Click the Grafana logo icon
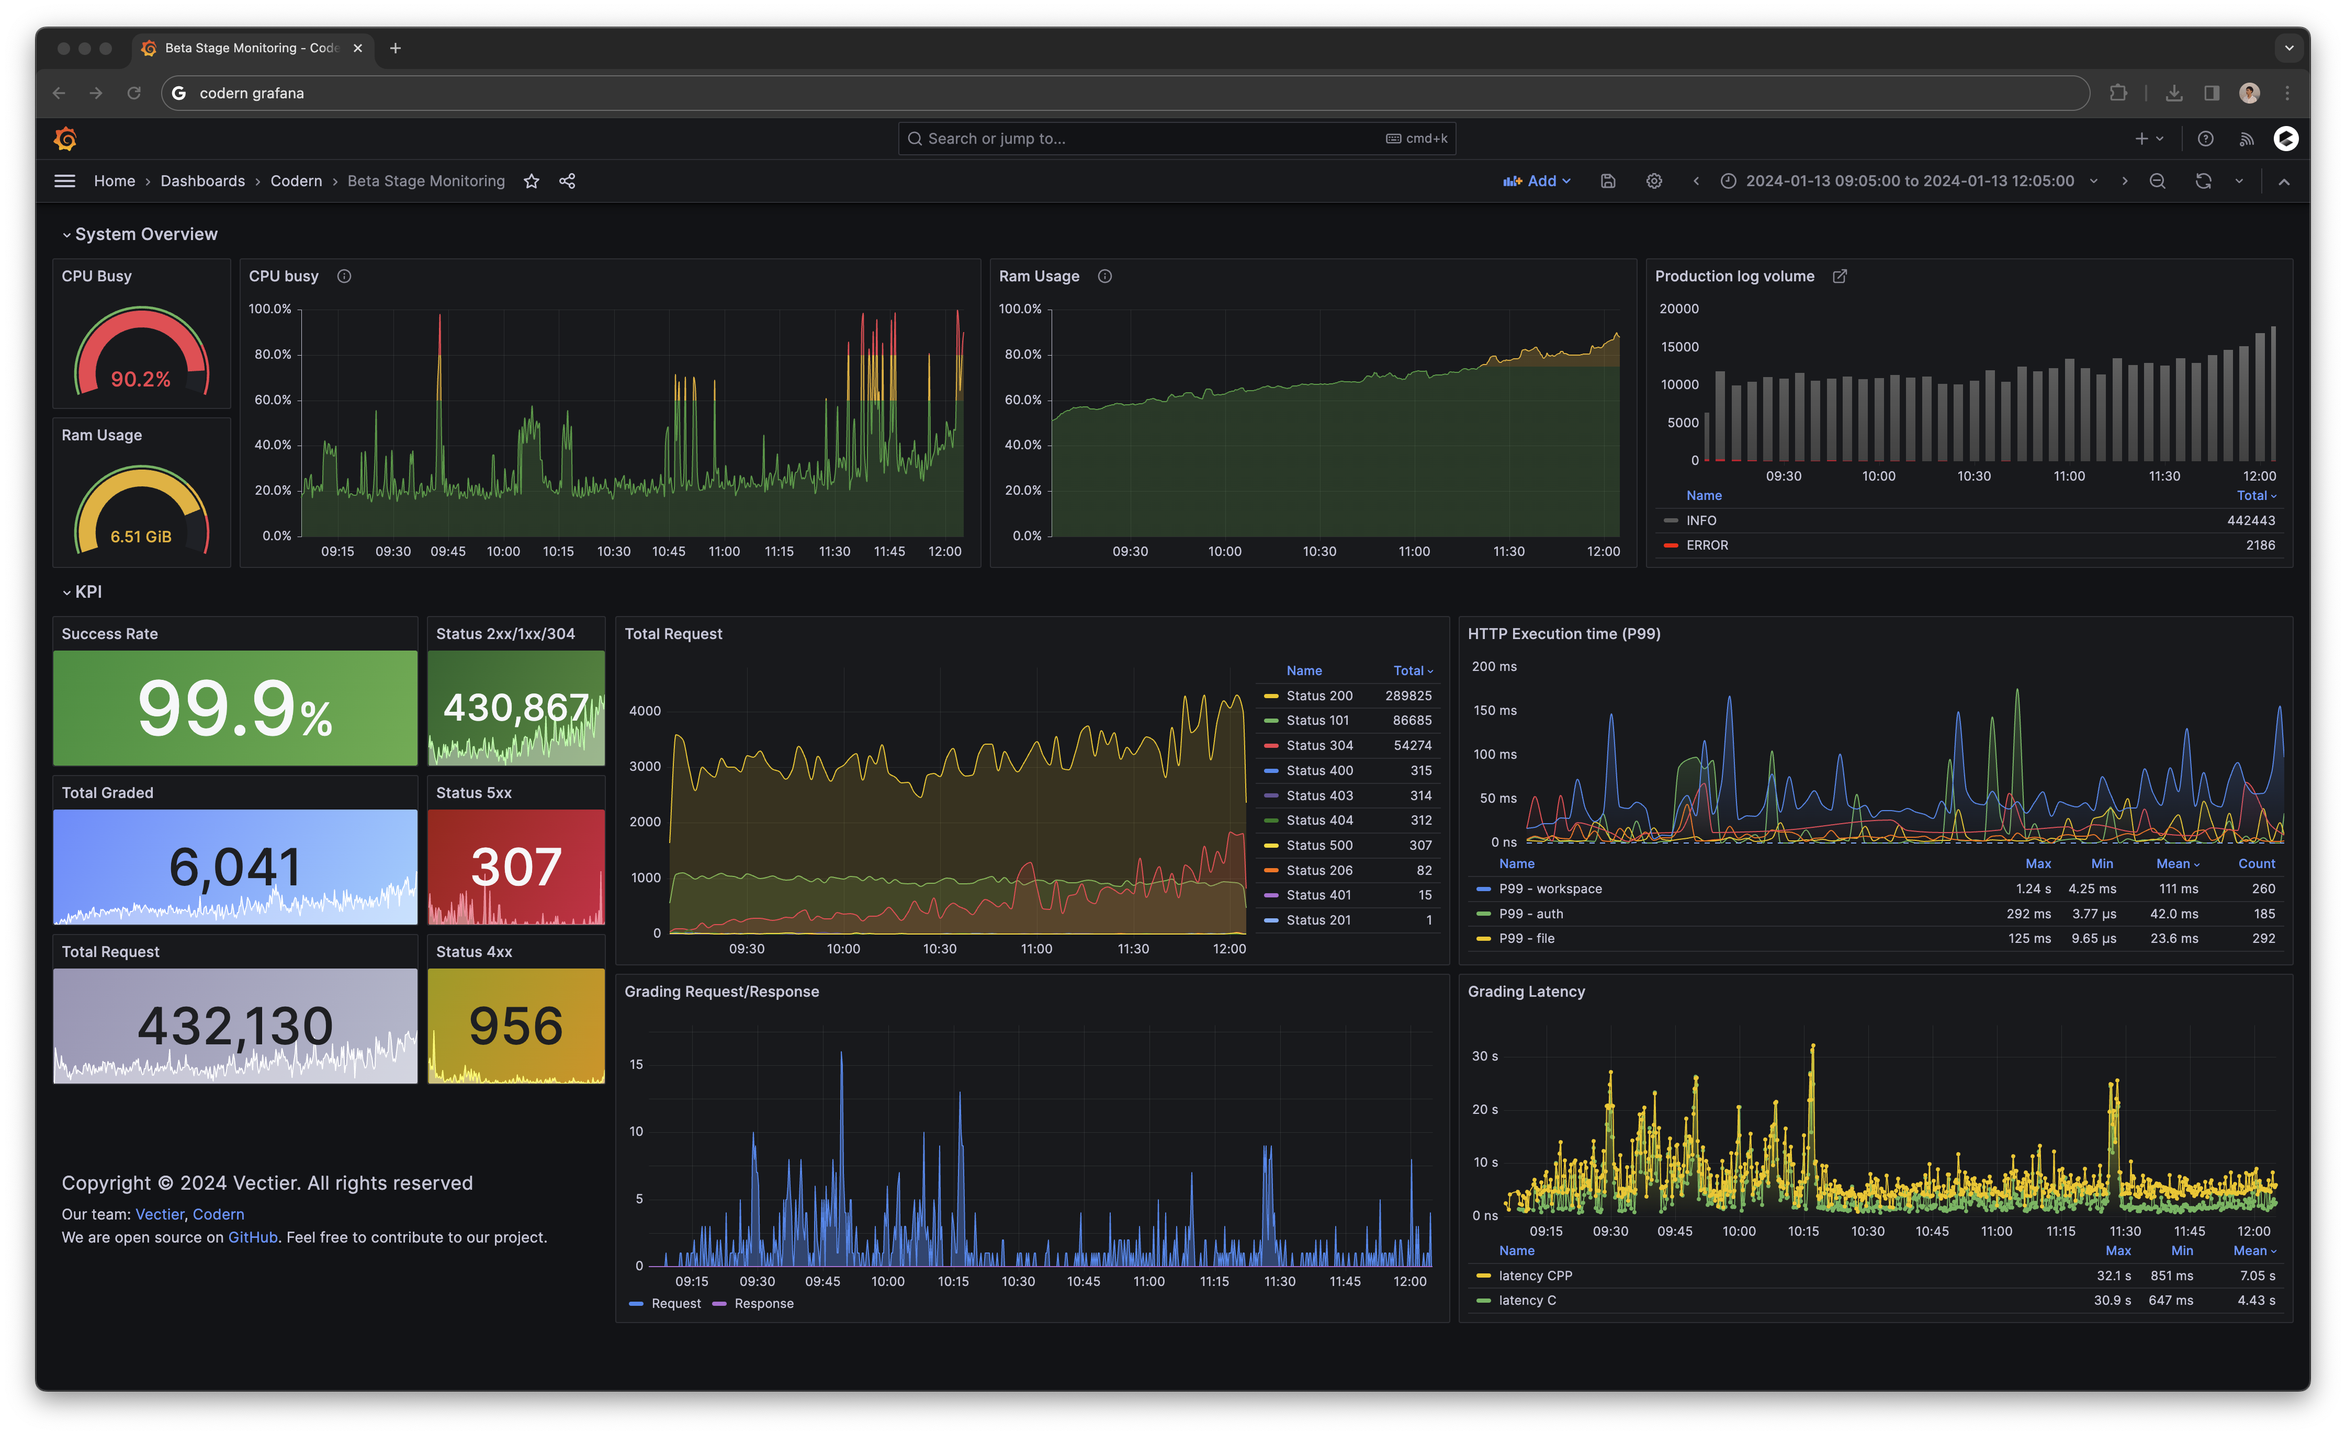This screenshot has width=2346, height=1435. point(66,139)
